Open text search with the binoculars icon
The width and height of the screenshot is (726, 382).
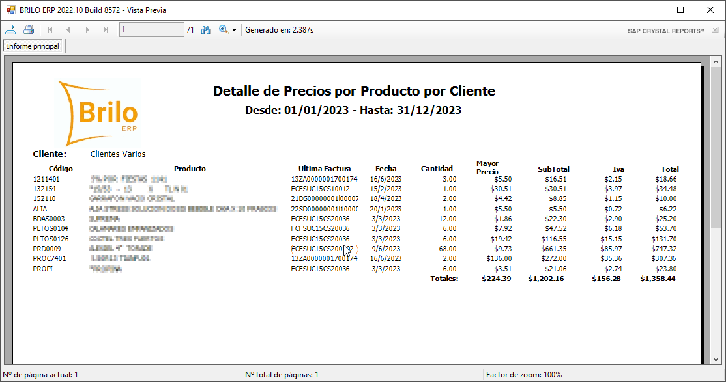(205, 29)
